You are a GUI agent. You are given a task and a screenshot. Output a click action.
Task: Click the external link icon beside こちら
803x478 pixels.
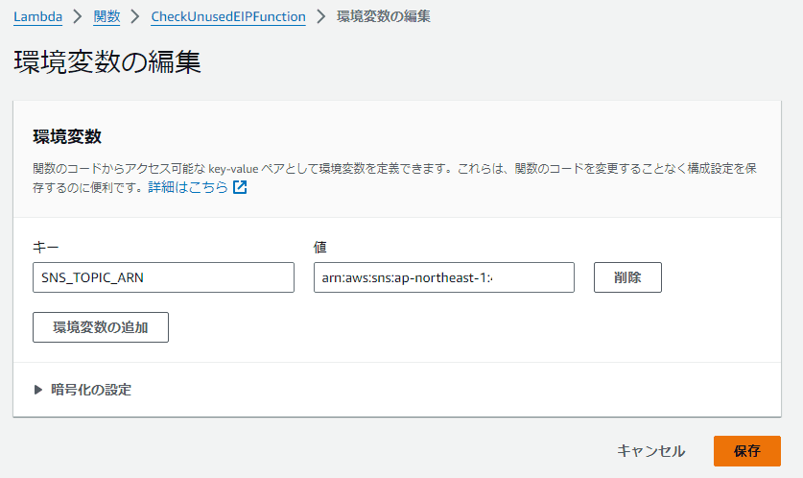click(240, 187)
